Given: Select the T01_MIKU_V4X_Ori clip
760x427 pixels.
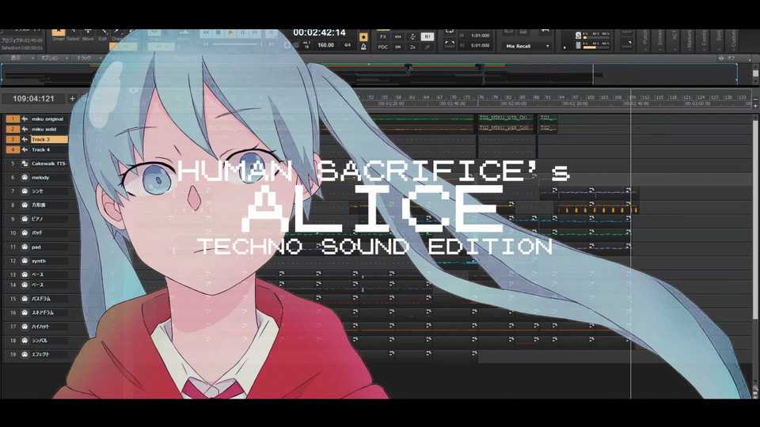Looking at the screenshot, I should (x=506, y=118).
